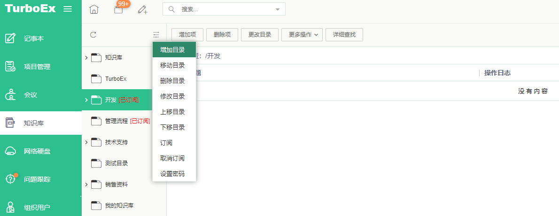Screen dimensions: 559x216
Task: Open 会议 in the sidebar
Action: click(41, 95)
